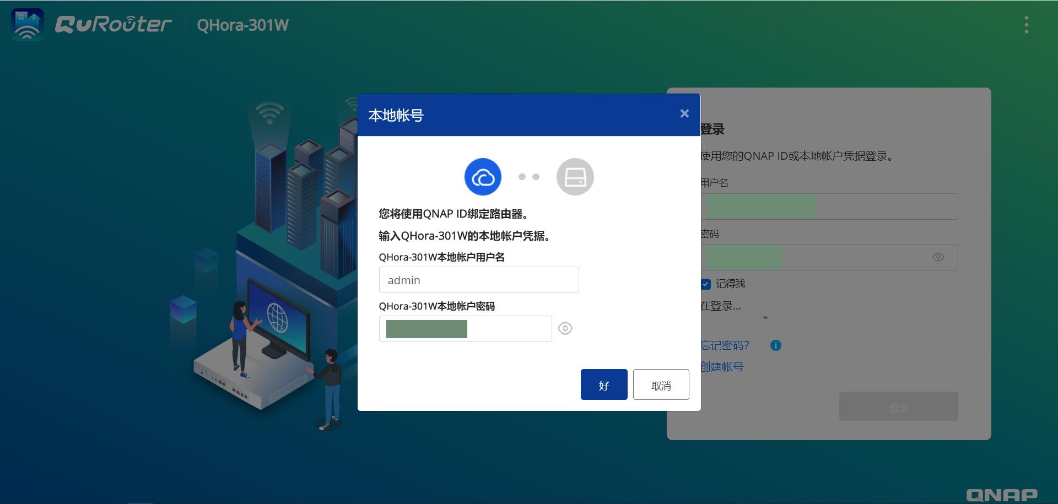Image resolution: width=1058 pixels, height=504 pixels.
Task: Click the local account password field
Action: (465, 328)
